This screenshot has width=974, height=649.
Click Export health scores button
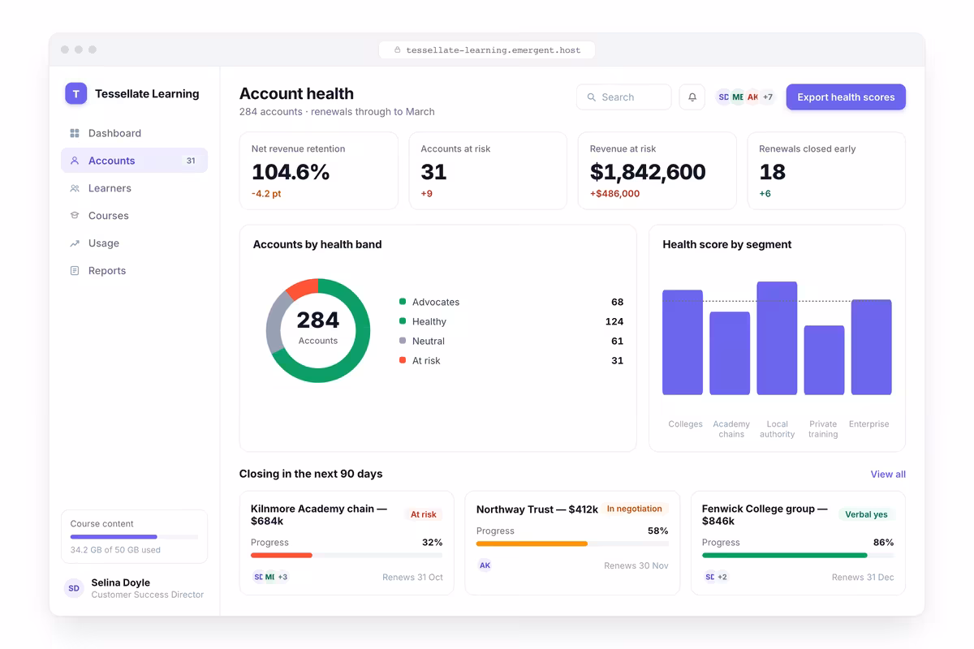pyautogui.click(x=846, y=97)
